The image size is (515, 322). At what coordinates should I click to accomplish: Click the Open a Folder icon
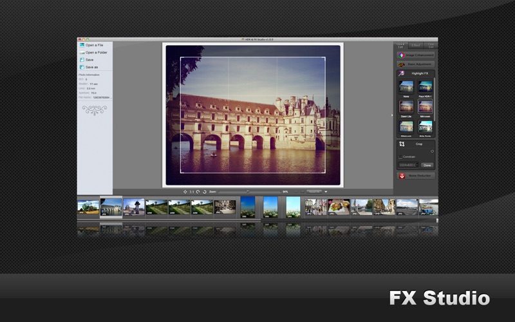tap(82, 53)
